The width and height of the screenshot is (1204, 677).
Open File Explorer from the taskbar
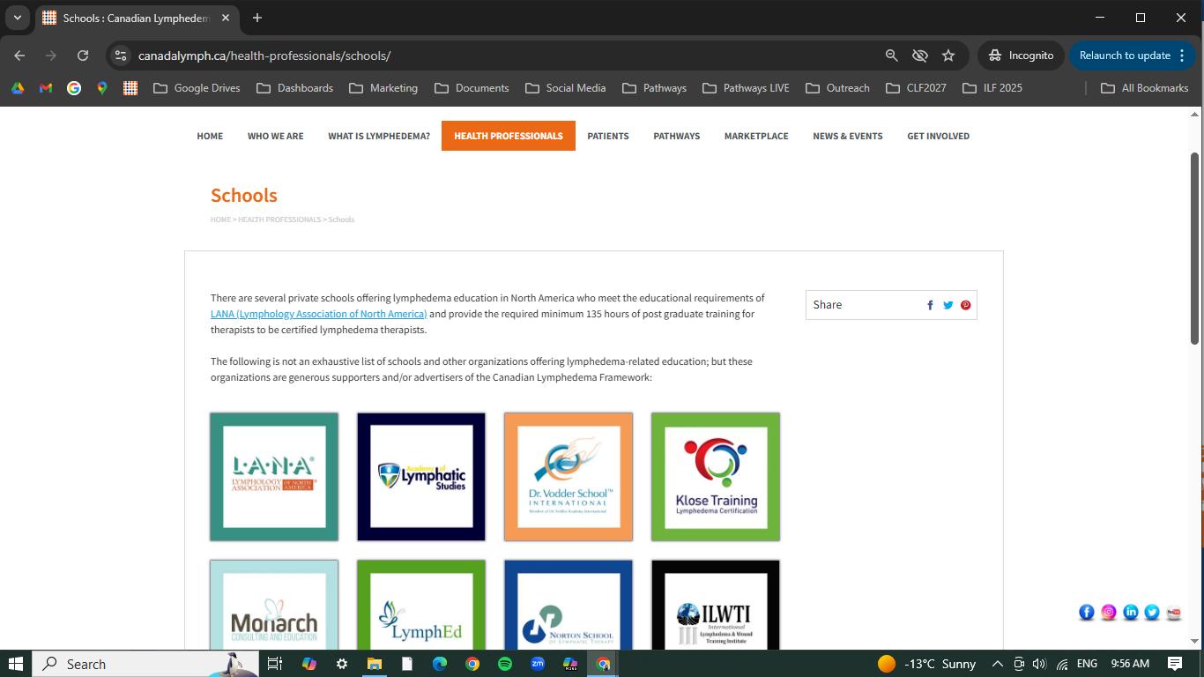pyautogui.click(x=375, y=664)
